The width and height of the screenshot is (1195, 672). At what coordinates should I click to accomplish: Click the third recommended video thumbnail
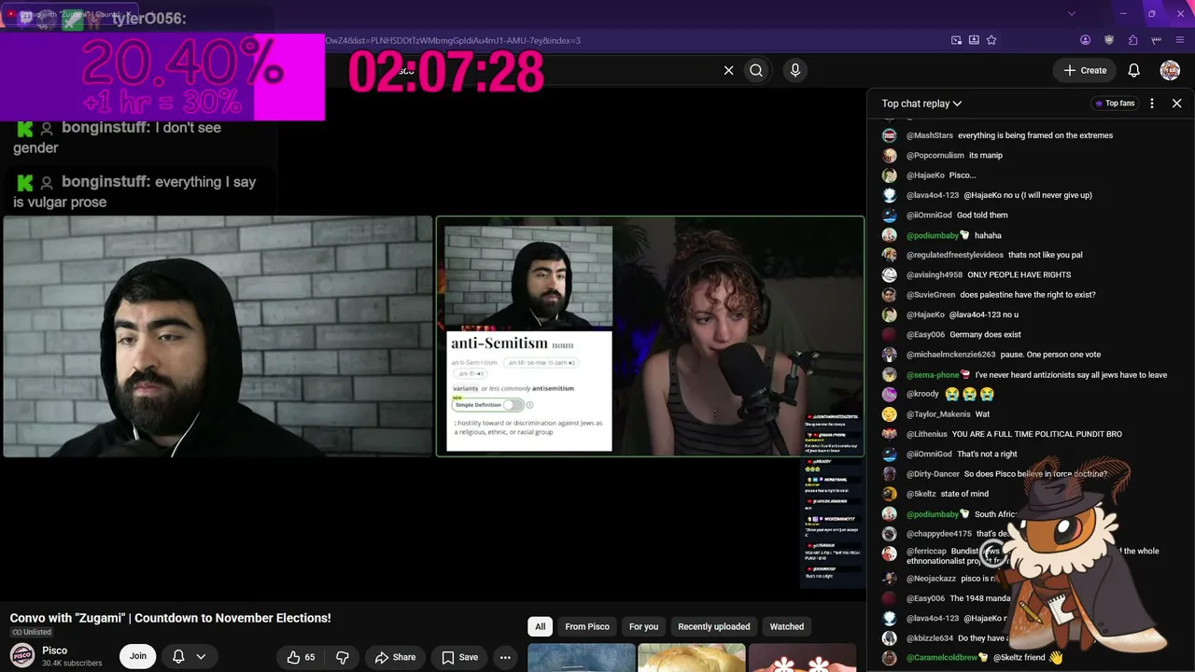point(802,658)
